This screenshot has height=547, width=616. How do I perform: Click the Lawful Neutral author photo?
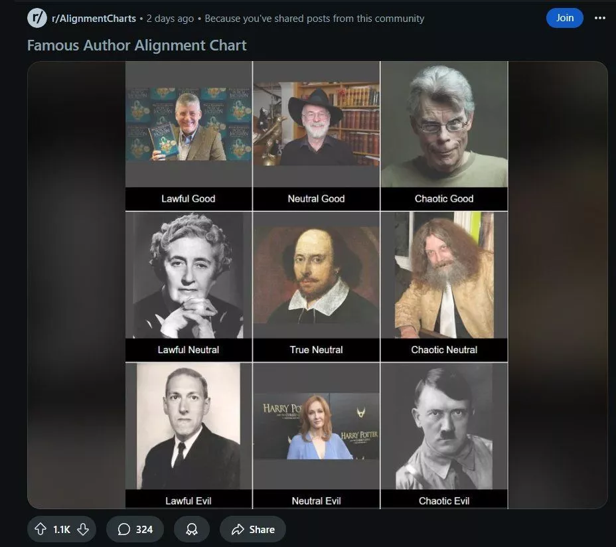[x=188, y=275]
